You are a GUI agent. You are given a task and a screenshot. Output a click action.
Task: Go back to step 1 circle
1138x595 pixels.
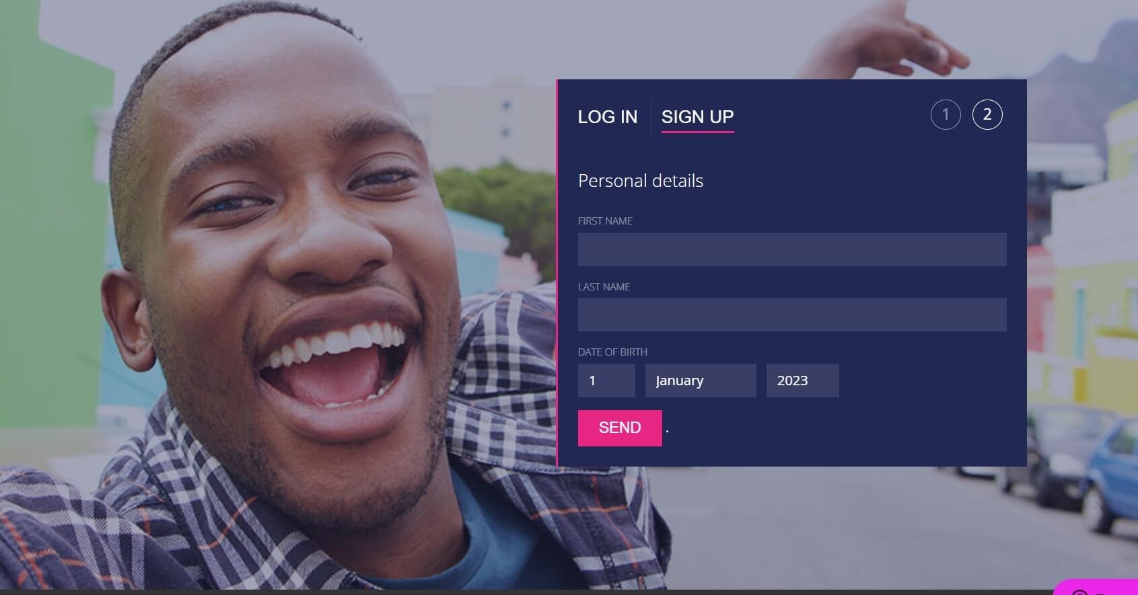(x=946, y=114)
